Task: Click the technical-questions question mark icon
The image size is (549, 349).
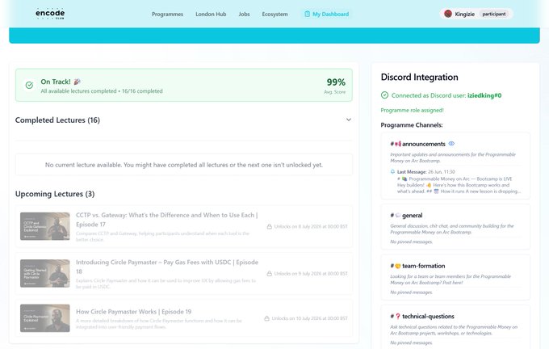Action: coord(398,317)
